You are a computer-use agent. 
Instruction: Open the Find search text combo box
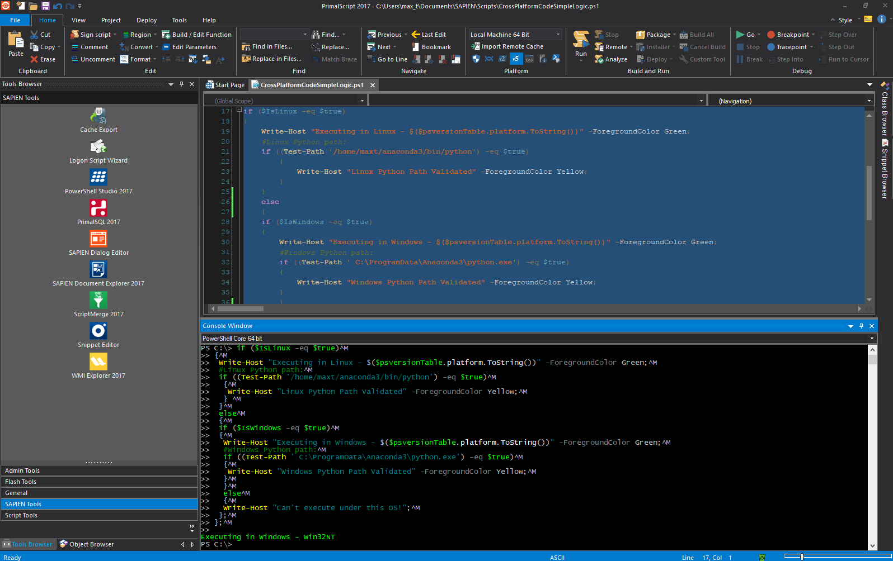tap(274, 34)
